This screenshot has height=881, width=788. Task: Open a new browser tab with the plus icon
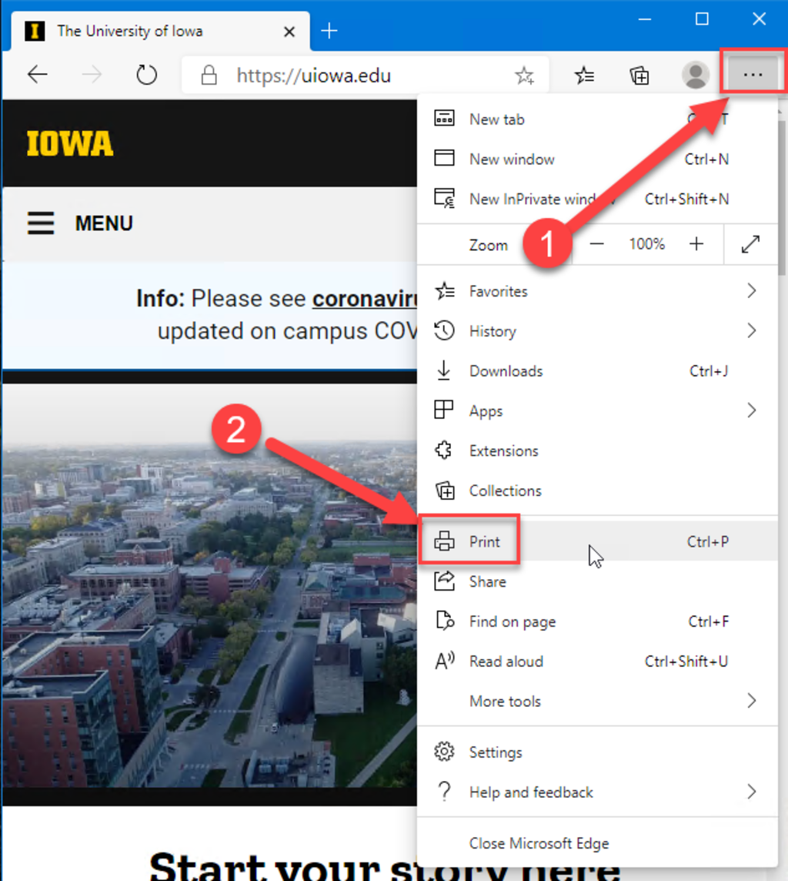tap(329, 31)
